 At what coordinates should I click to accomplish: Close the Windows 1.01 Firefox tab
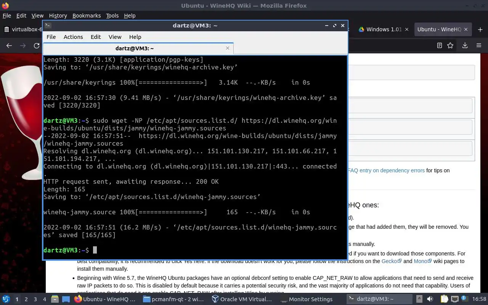coord(406,29)
